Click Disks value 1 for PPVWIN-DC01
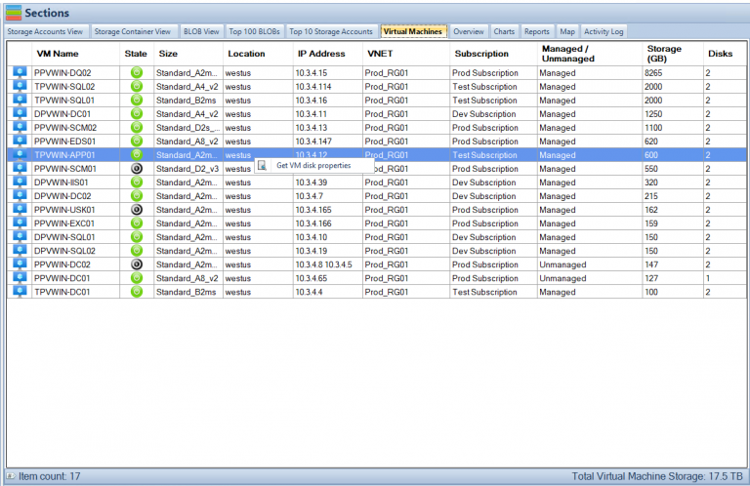The height and width of the screenshot is (486, 750). [725, 278]
